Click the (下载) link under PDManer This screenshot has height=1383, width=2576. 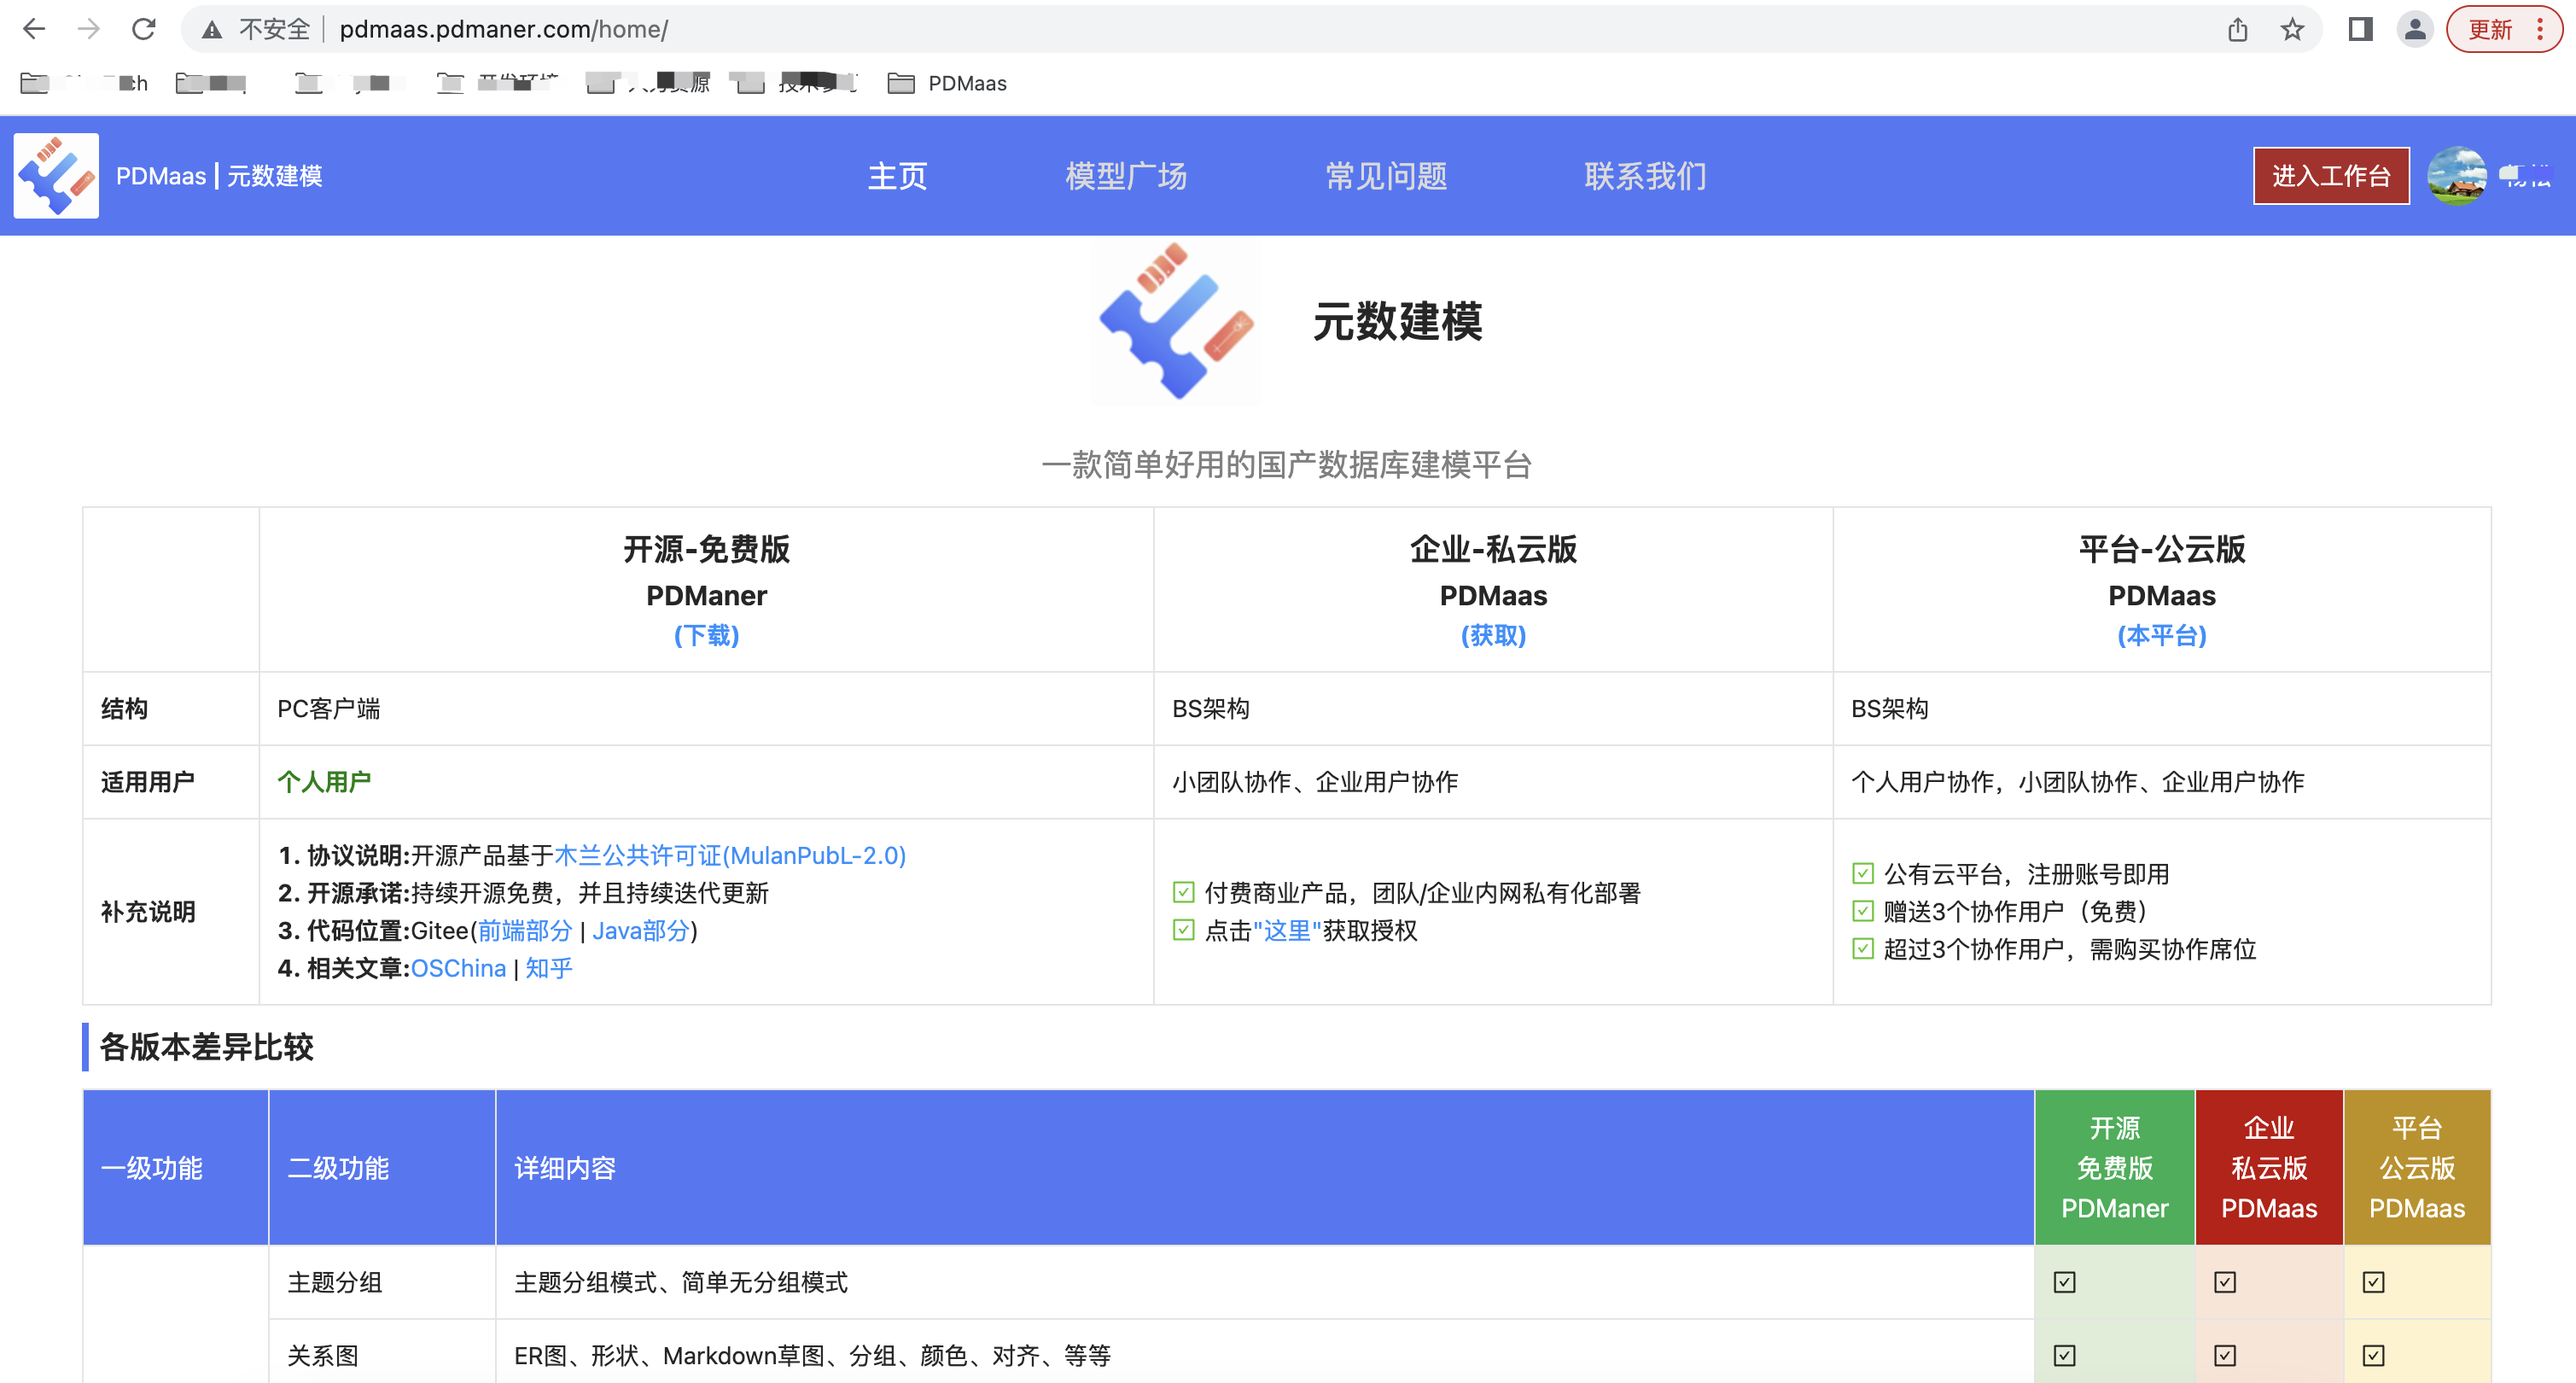click(x=706, y=635)
